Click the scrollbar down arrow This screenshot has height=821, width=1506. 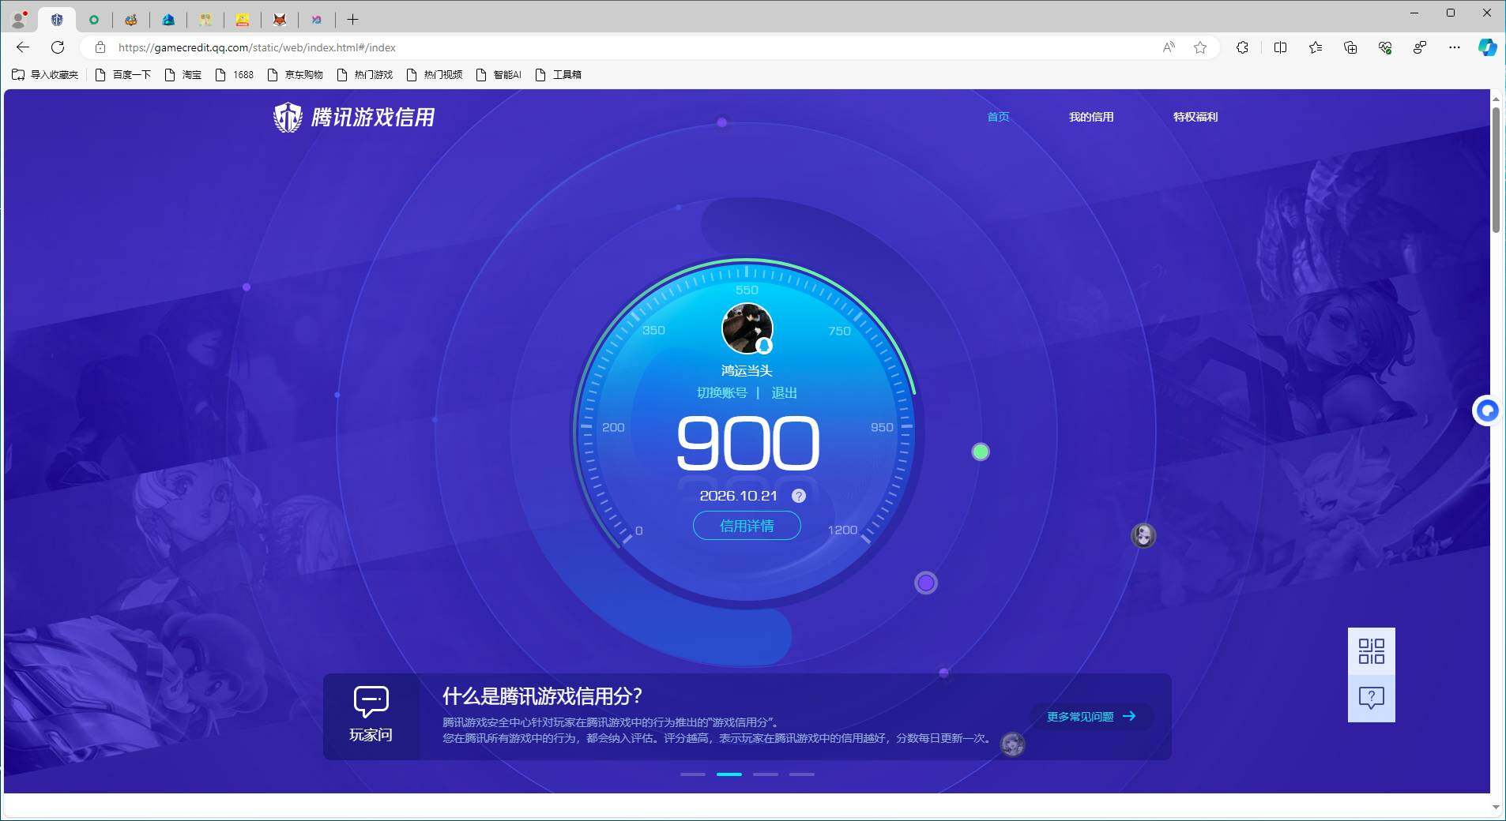tap(1496, 807)
